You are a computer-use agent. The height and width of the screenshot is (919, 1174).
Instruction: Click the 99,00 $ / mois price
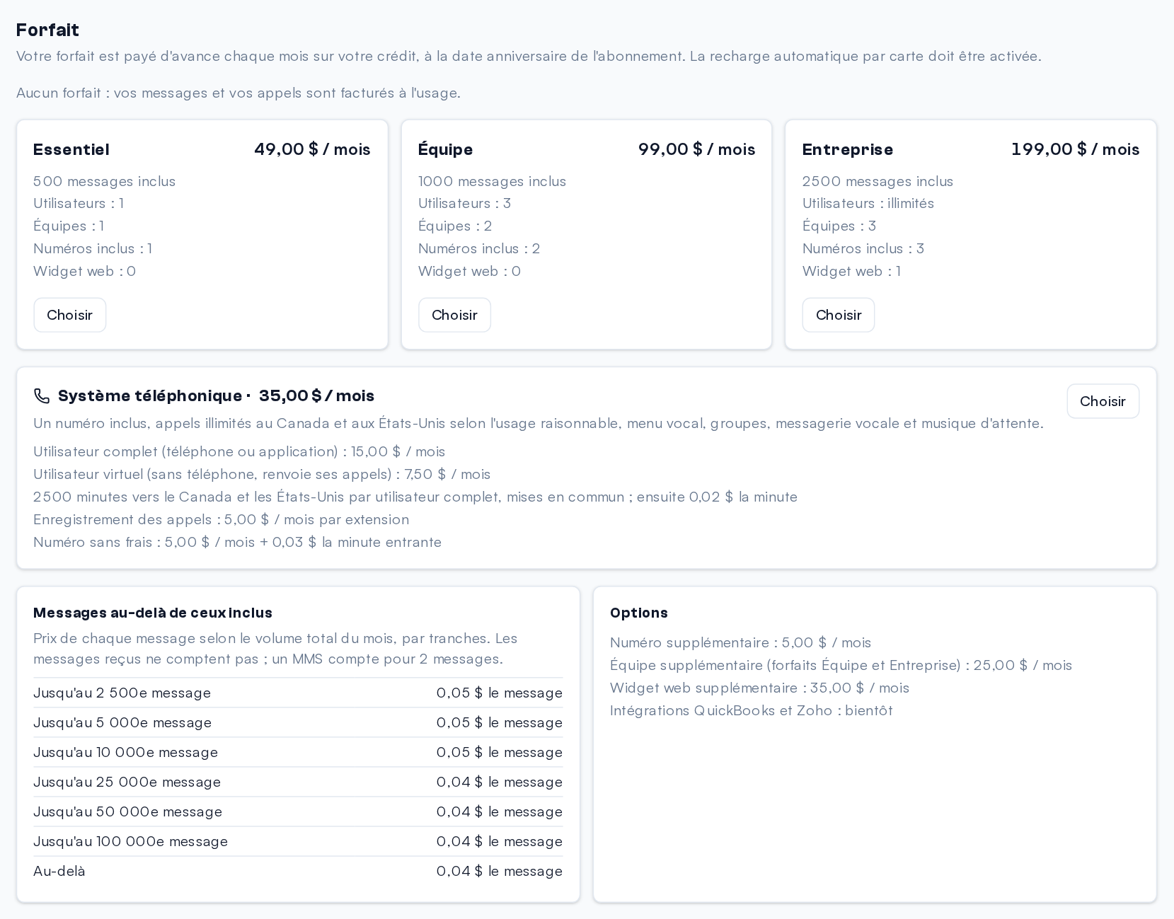click(x=697, y=149)
